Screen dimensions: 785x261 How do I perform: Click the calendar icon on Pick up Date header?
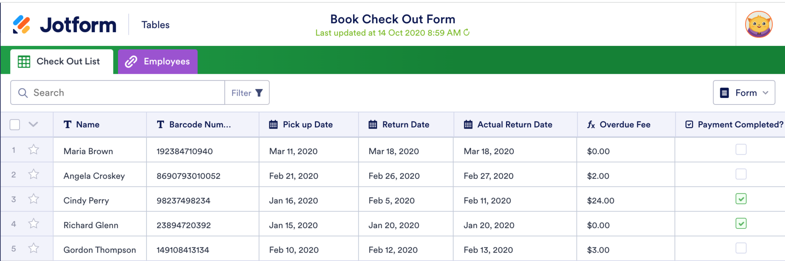(x=273, y=124)
